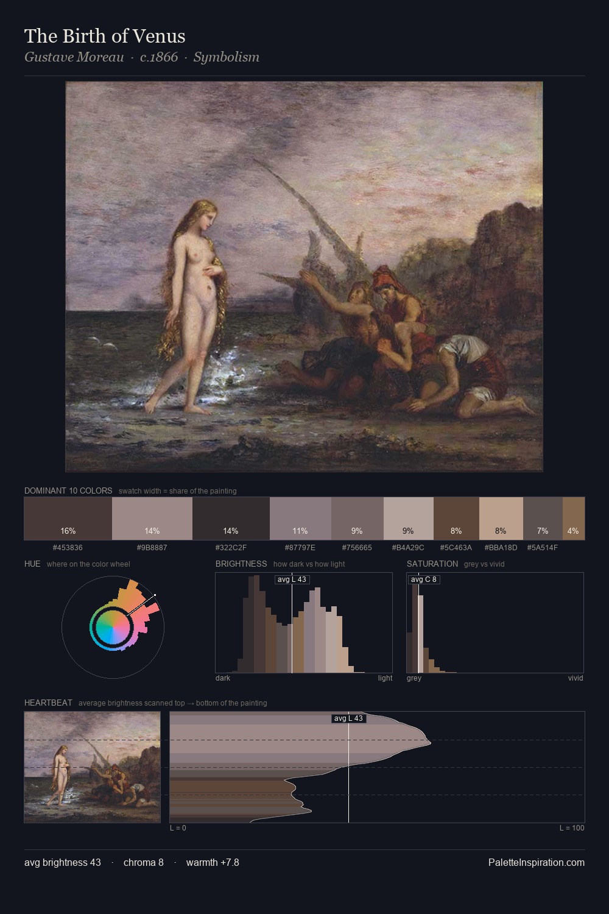Click the 'BRIGHTNESS' section heading
Image resolution: width=609 pixels, height=914 pixels.
(241, 564)
